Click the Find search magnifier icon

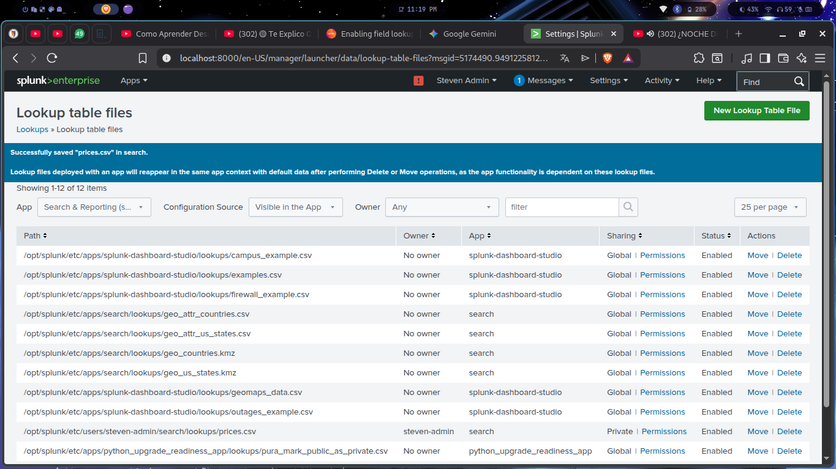click(x=799, y=81)
